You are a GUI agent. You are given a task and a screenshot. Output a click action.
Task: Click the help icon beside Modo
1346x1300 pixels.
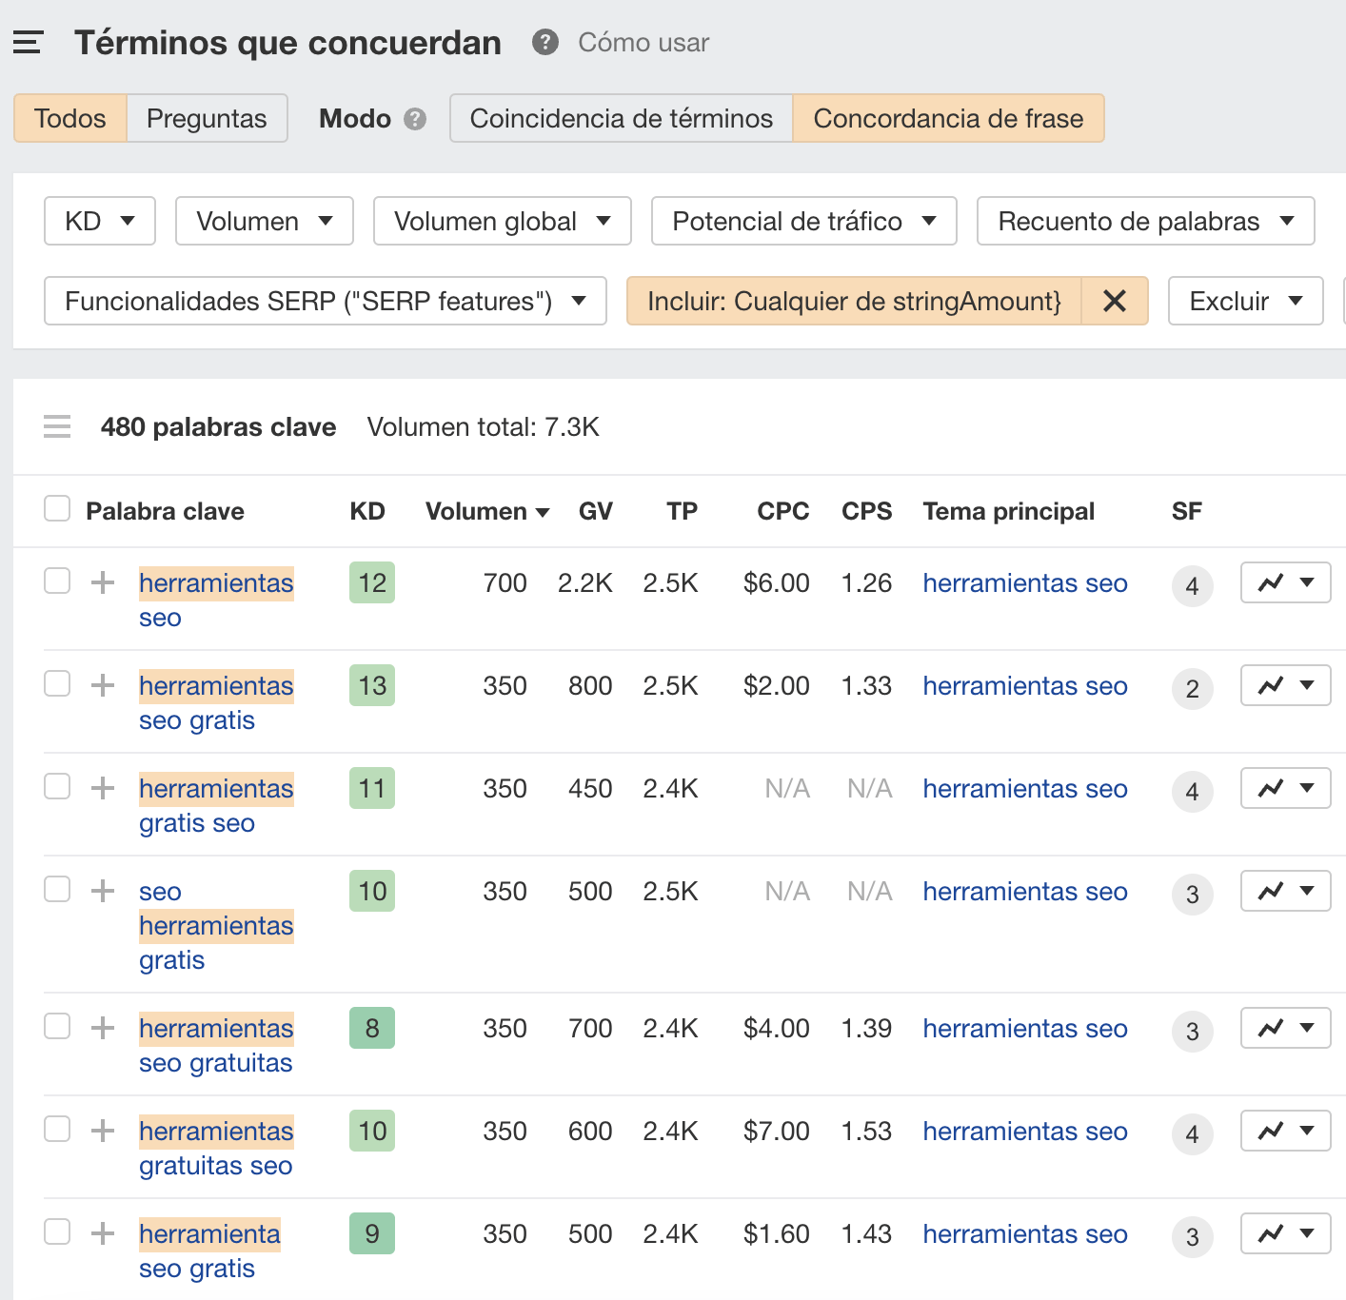coord(414,119)
